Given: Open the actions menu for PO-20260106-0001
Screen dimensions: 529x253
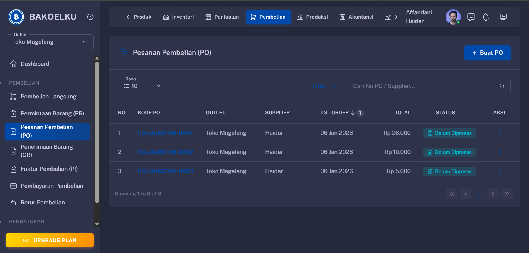Looking at the screenshot, I should [x=499, y=133].
